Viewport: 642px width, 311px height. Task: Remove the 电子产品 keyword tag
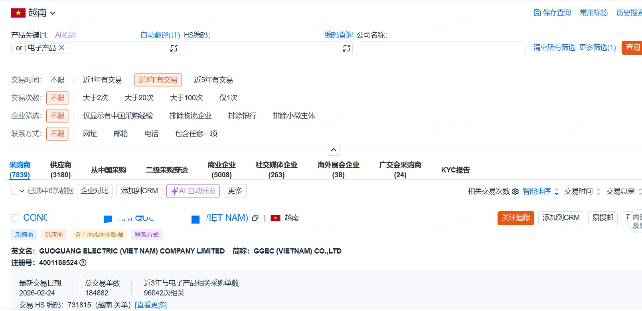tap(62, 48)
